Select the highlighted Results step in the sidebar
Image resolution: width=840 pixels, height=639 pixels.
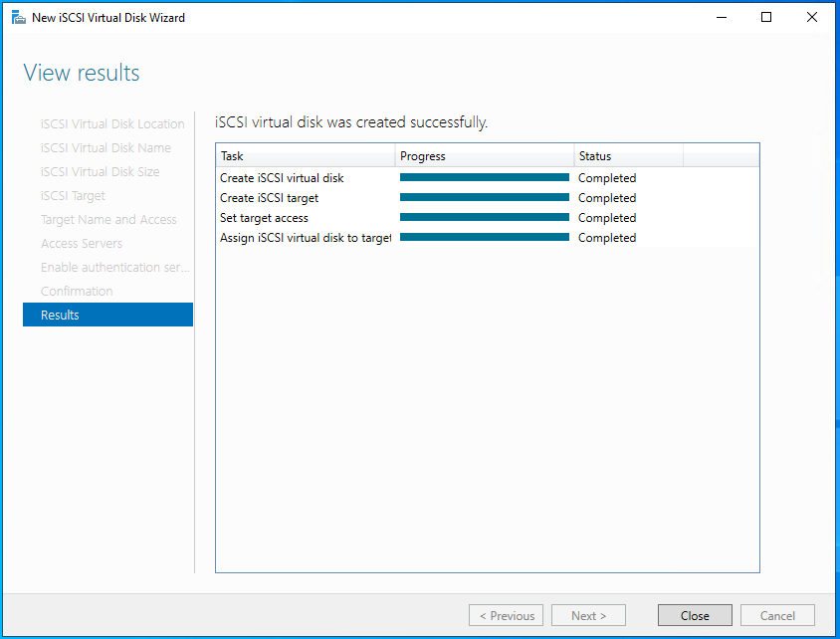click(x=107, y=315)
